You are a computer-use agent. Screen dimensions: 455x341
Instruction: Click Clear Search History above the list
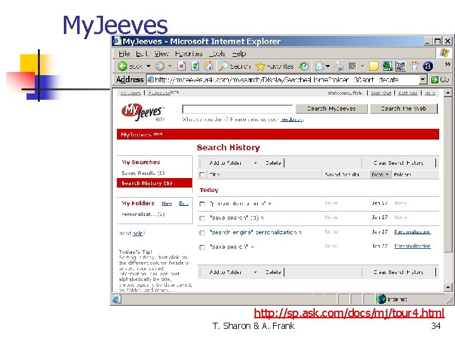[x=398, y=163]
